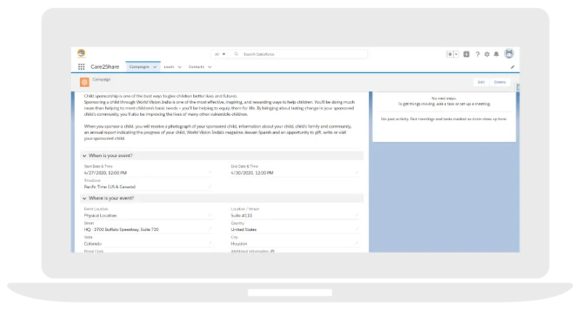Click the Campaign header label
The image size is (581, 315).
tap(102, 80)
